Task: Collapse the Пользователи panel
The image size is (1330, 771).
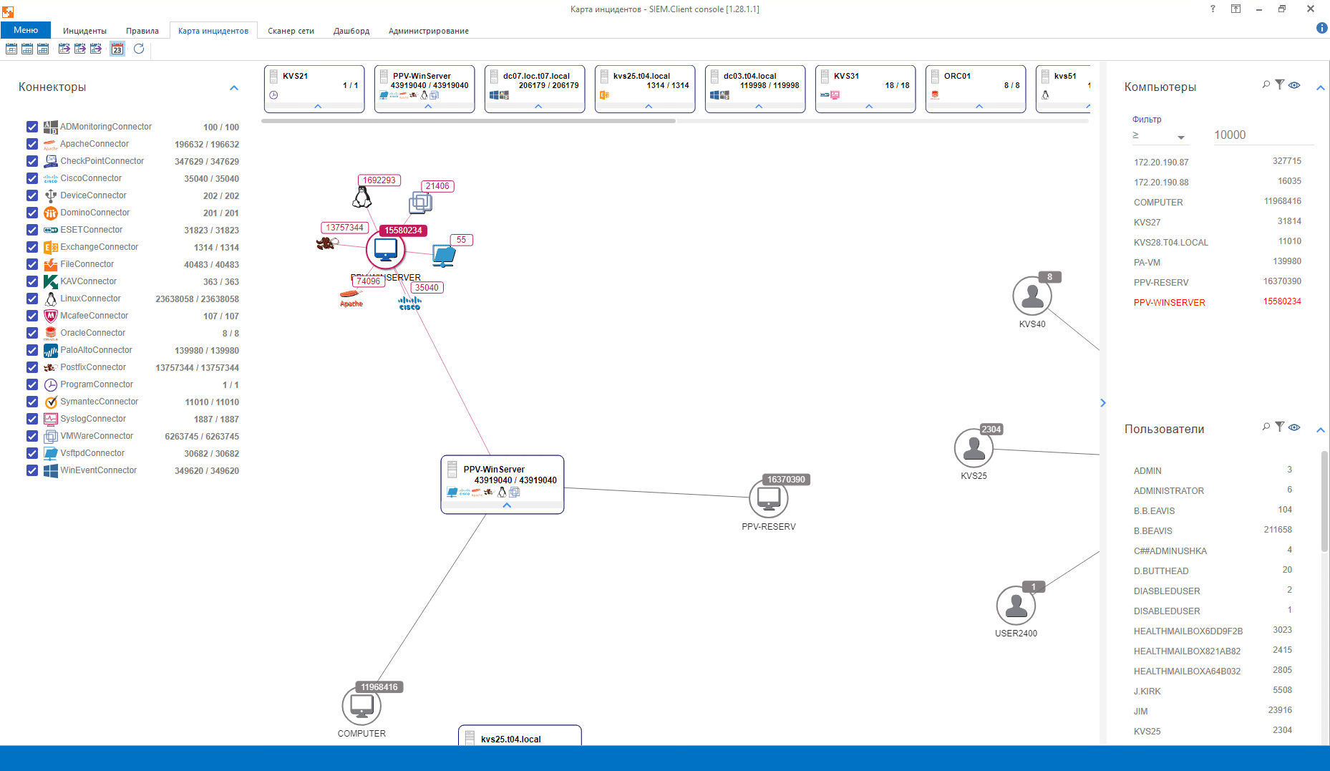Action: tap(1321, 430)
